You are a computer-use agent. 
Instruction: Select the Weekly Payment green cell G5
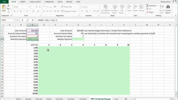pyautogui.click(x=78, y=39)
